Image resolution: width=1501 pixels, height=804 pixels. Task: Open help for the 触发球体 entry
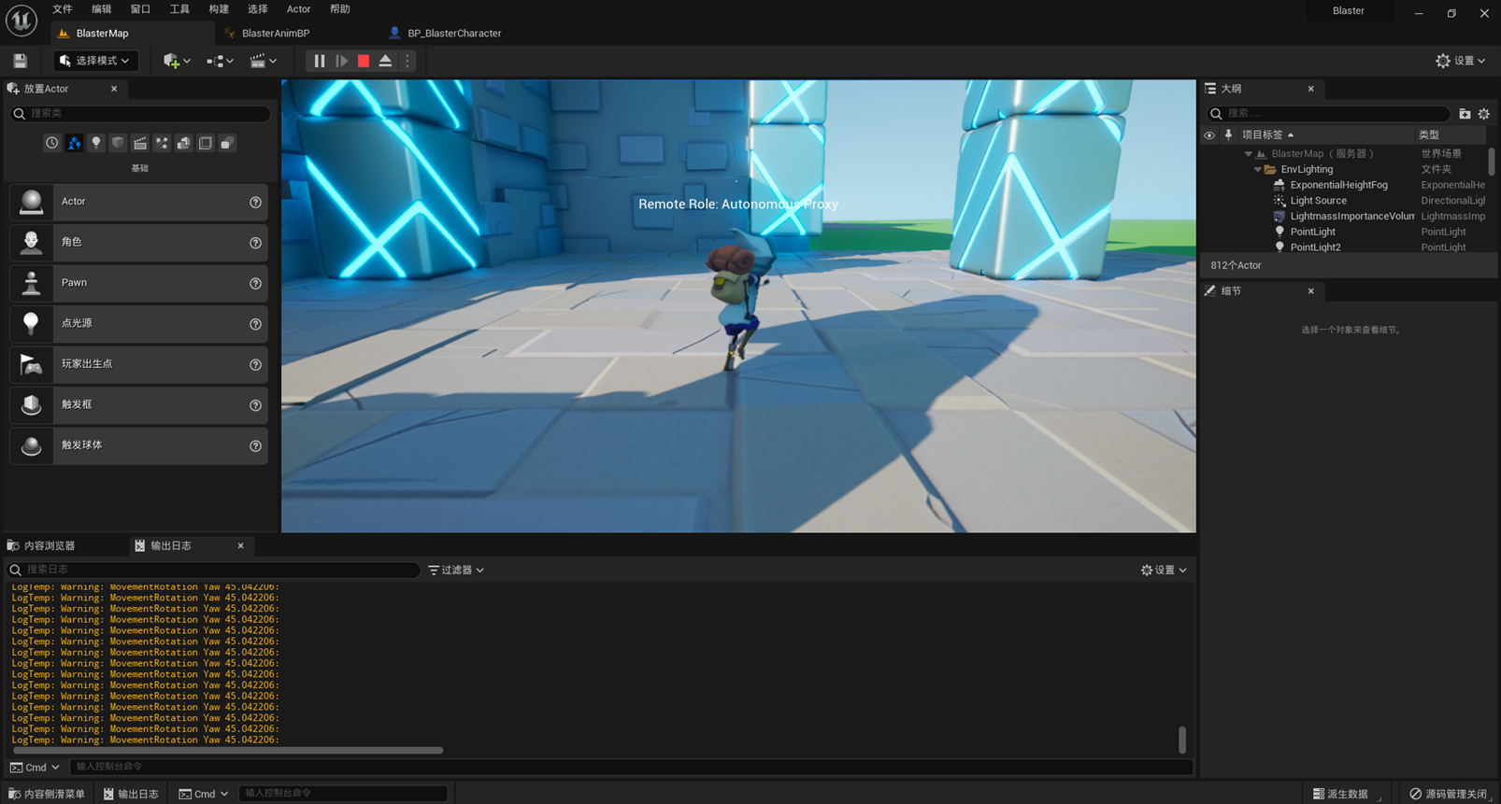point(255,445)
